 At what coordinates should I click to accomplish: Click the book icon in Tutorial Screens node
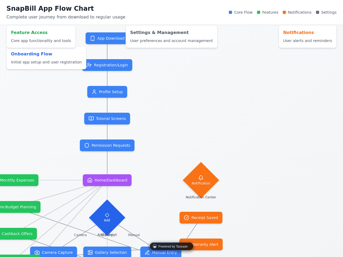pyautogui.click(x=91, y=119)
